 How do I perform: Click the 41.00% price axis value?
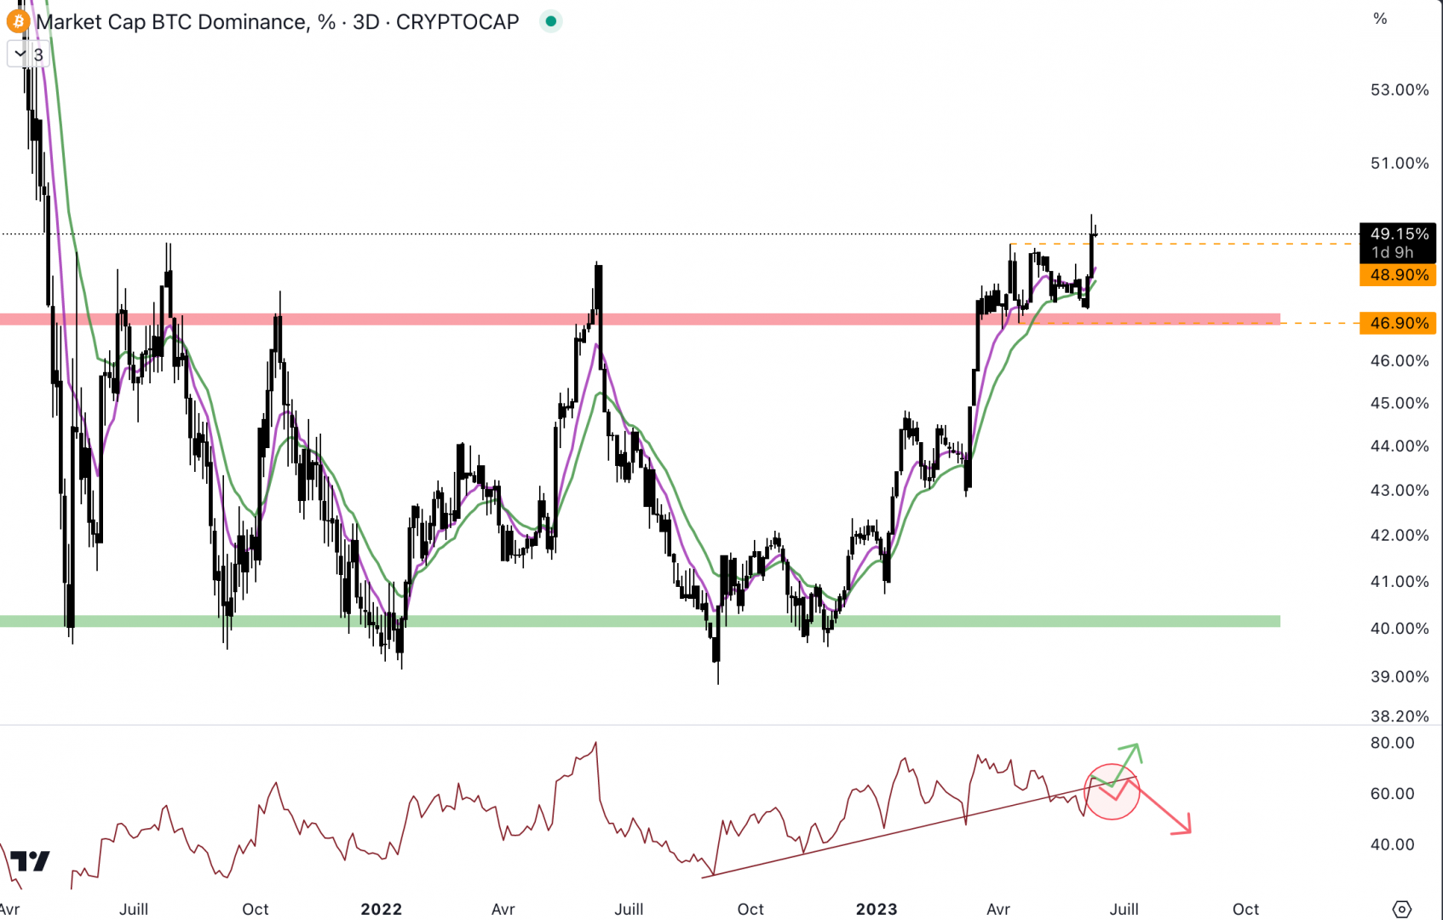(1399, 581)
